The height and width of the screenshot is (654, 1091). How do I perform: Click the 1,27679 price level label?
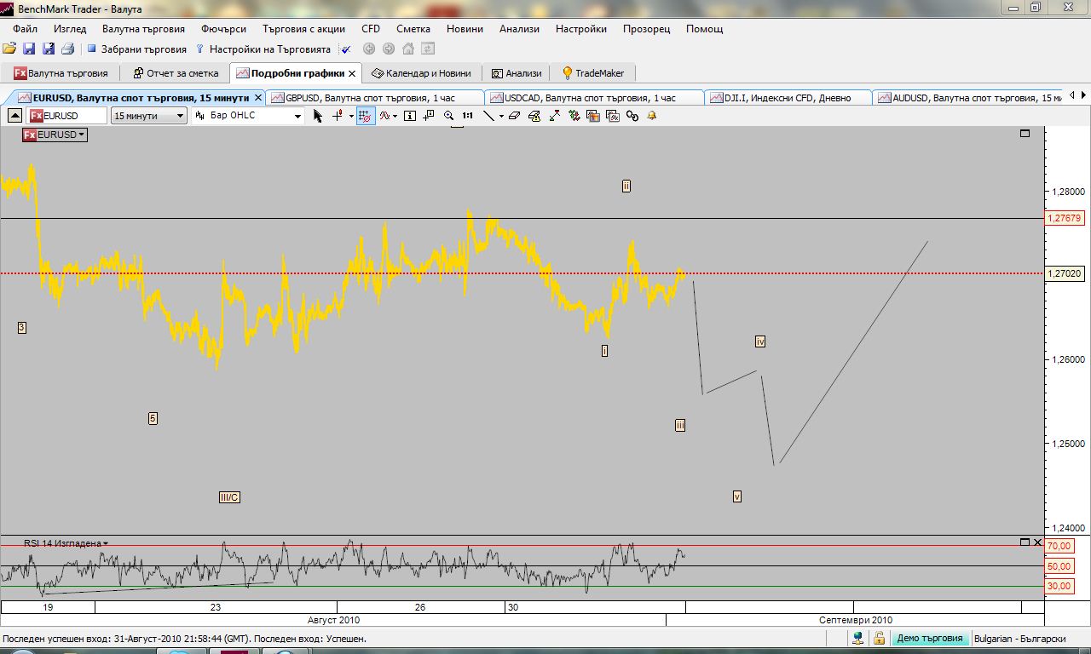1064,218
